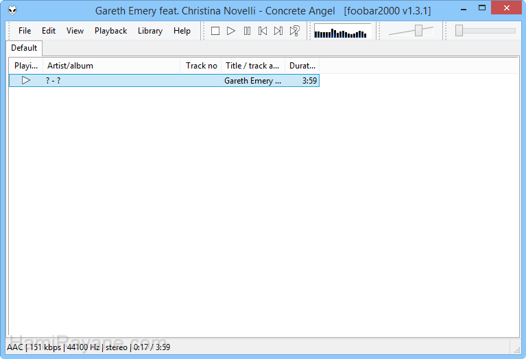This screenshot has height=359, width=526.
Task: Maximize the foobar2000 window
Action: [481, 8]
